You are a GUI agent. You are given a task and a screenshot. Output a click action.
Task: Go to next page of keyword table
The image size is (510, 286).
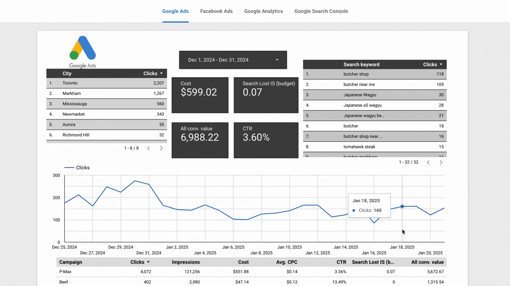pos(441,162)
